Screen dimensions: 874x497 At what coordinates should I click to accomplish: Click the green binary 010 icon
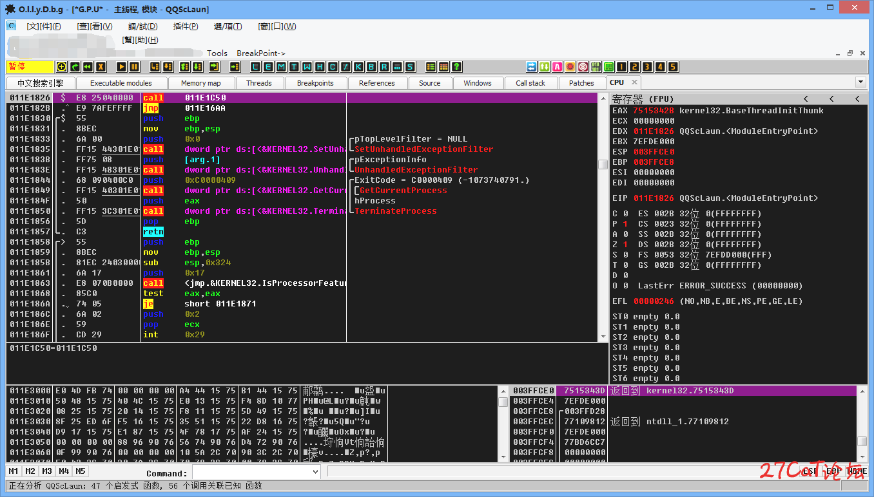[x=596, y=67]
